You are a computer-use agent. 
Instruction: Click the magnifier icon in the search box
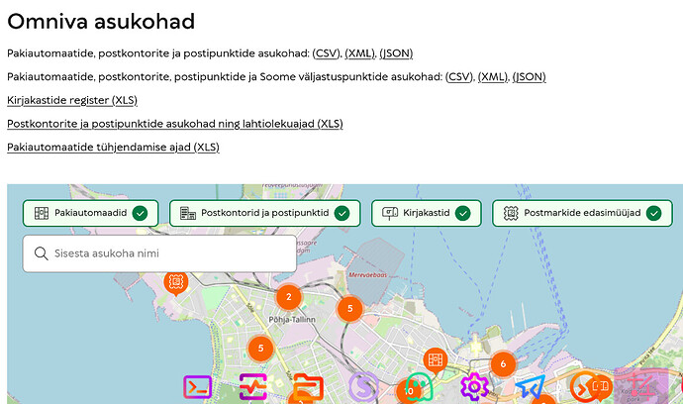point(41,253)
